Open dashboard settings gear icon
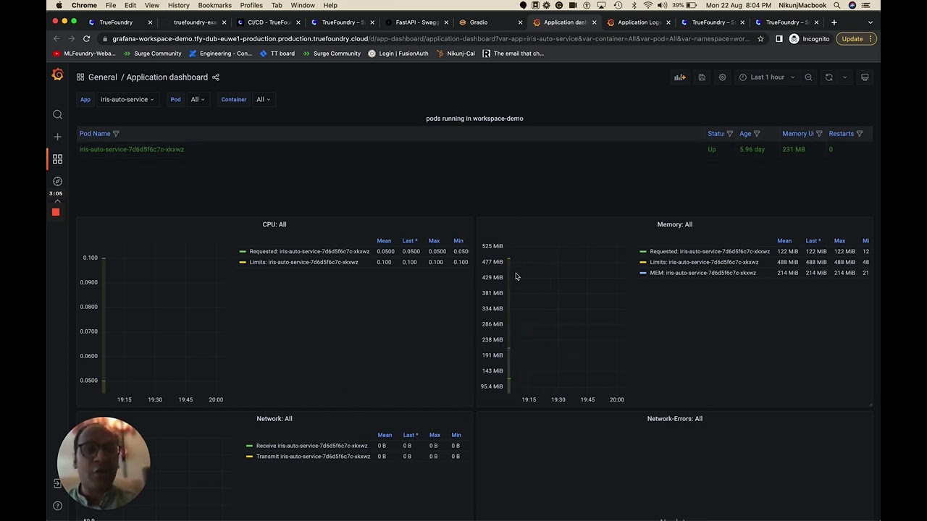The image size is (927, 521). pos(722,77)
